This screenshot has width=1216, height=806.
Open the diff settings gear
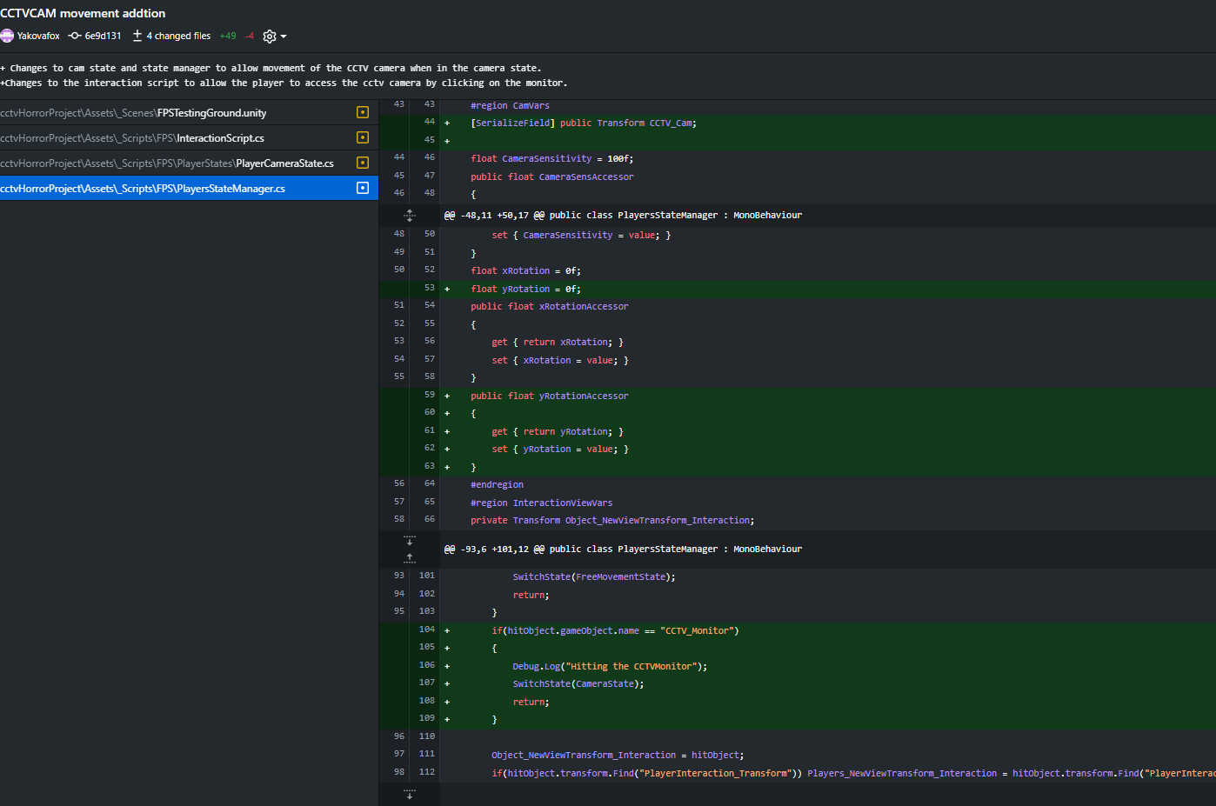(x=270, y=37)
